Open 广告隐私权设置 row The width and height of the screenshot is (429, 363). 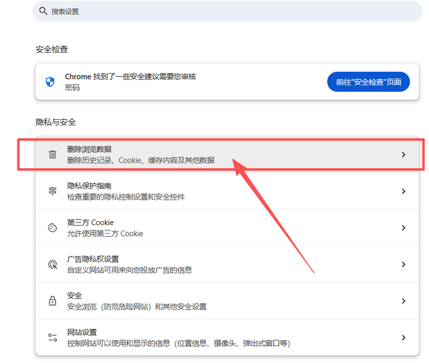pyautogui.click(x=227, y=264)
